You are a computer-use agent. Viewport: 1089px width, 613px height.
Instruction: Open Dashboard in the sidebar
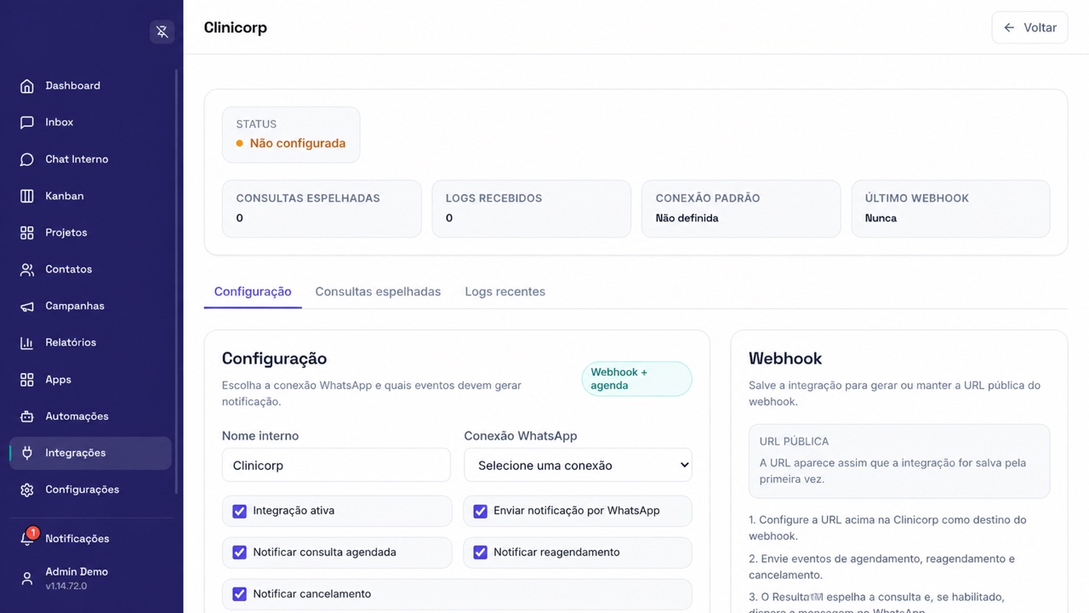pos(90,86)
